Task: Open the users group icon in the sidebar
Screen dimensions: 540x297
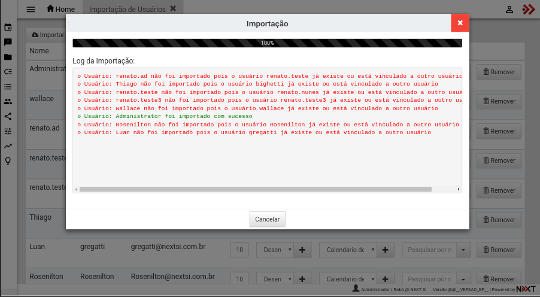Action: coord(8,102)
